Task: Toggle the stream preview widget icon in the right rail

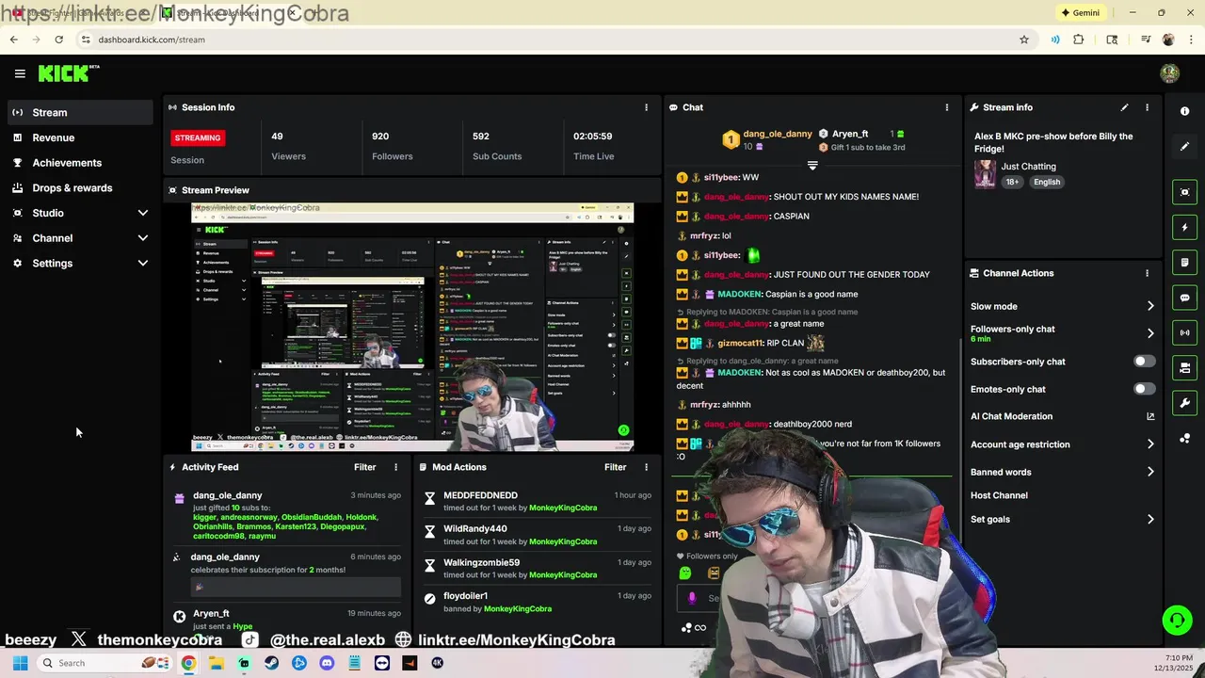Action: (1184, 192)
